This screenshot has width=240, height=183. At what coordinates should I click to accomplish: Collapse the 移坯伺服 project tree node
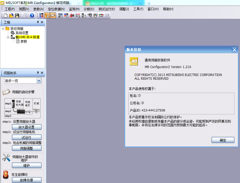[3, 29]
